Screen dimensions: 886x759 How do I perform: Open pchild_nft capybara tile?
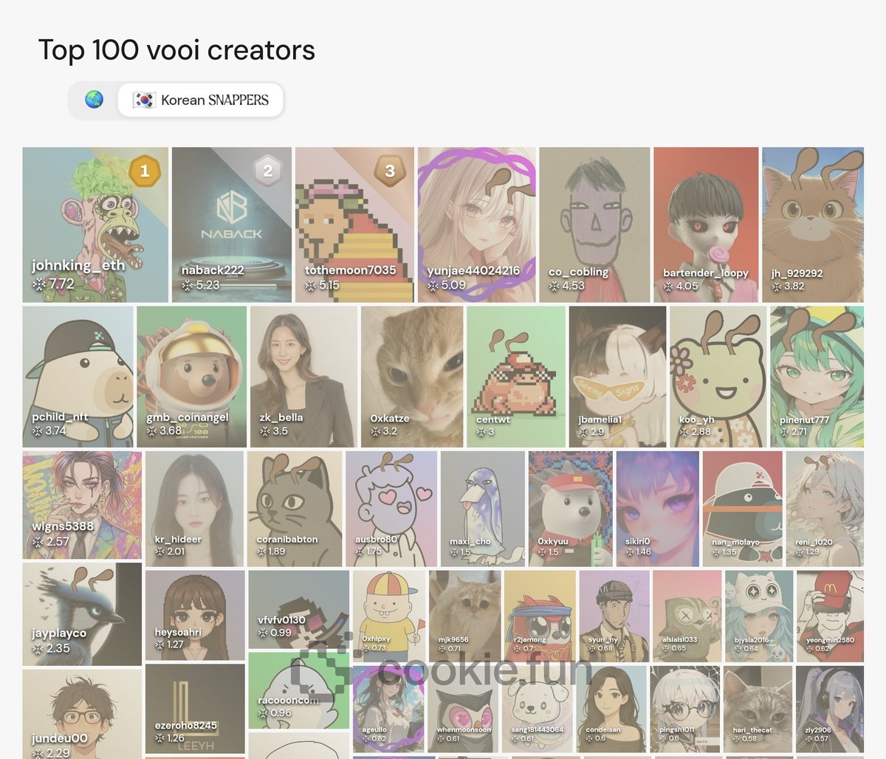pyautogui.click(x=78, y=377)
